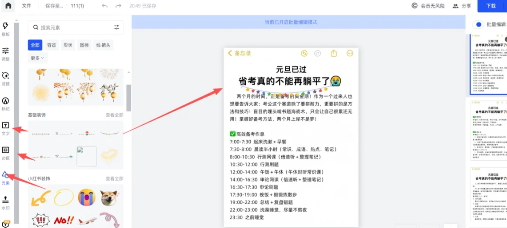Select the third page thumbnail in right panel
507x228 pixels.
pos(488,194)
